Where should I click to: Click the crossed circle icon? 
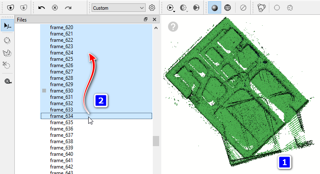coord(243,8)
